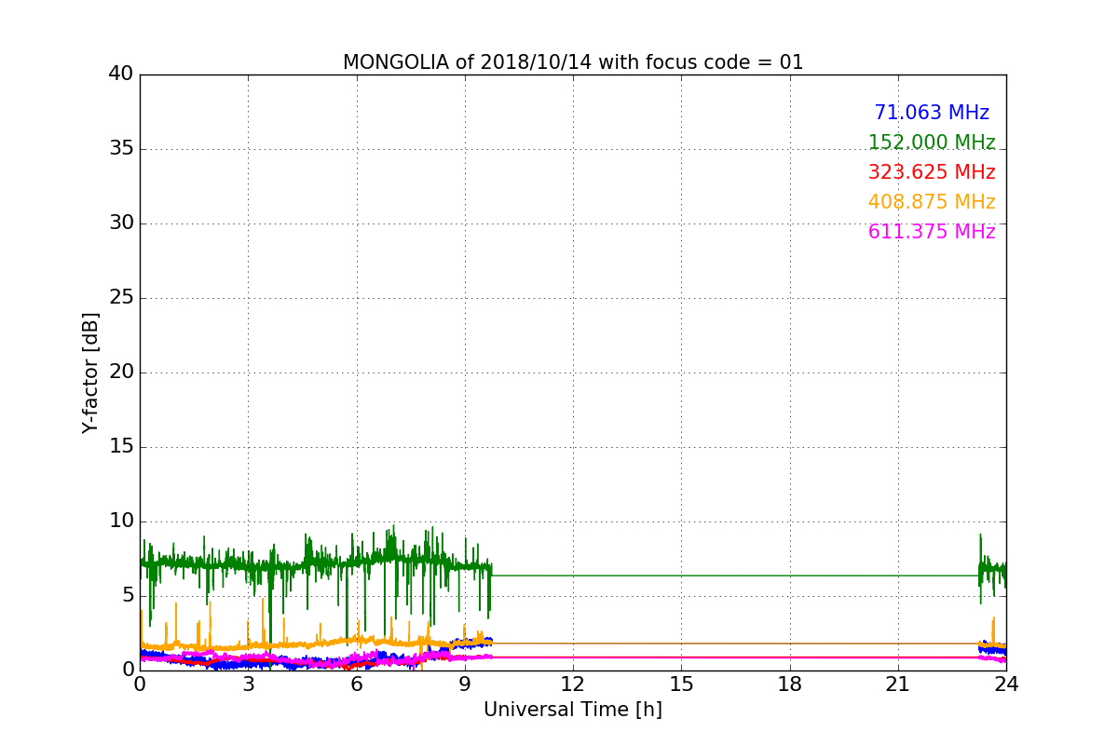Click the x-axis tick label 15
Image resolution: width=1118 pixels, height=745 pixels.
(x=681, y=684)
